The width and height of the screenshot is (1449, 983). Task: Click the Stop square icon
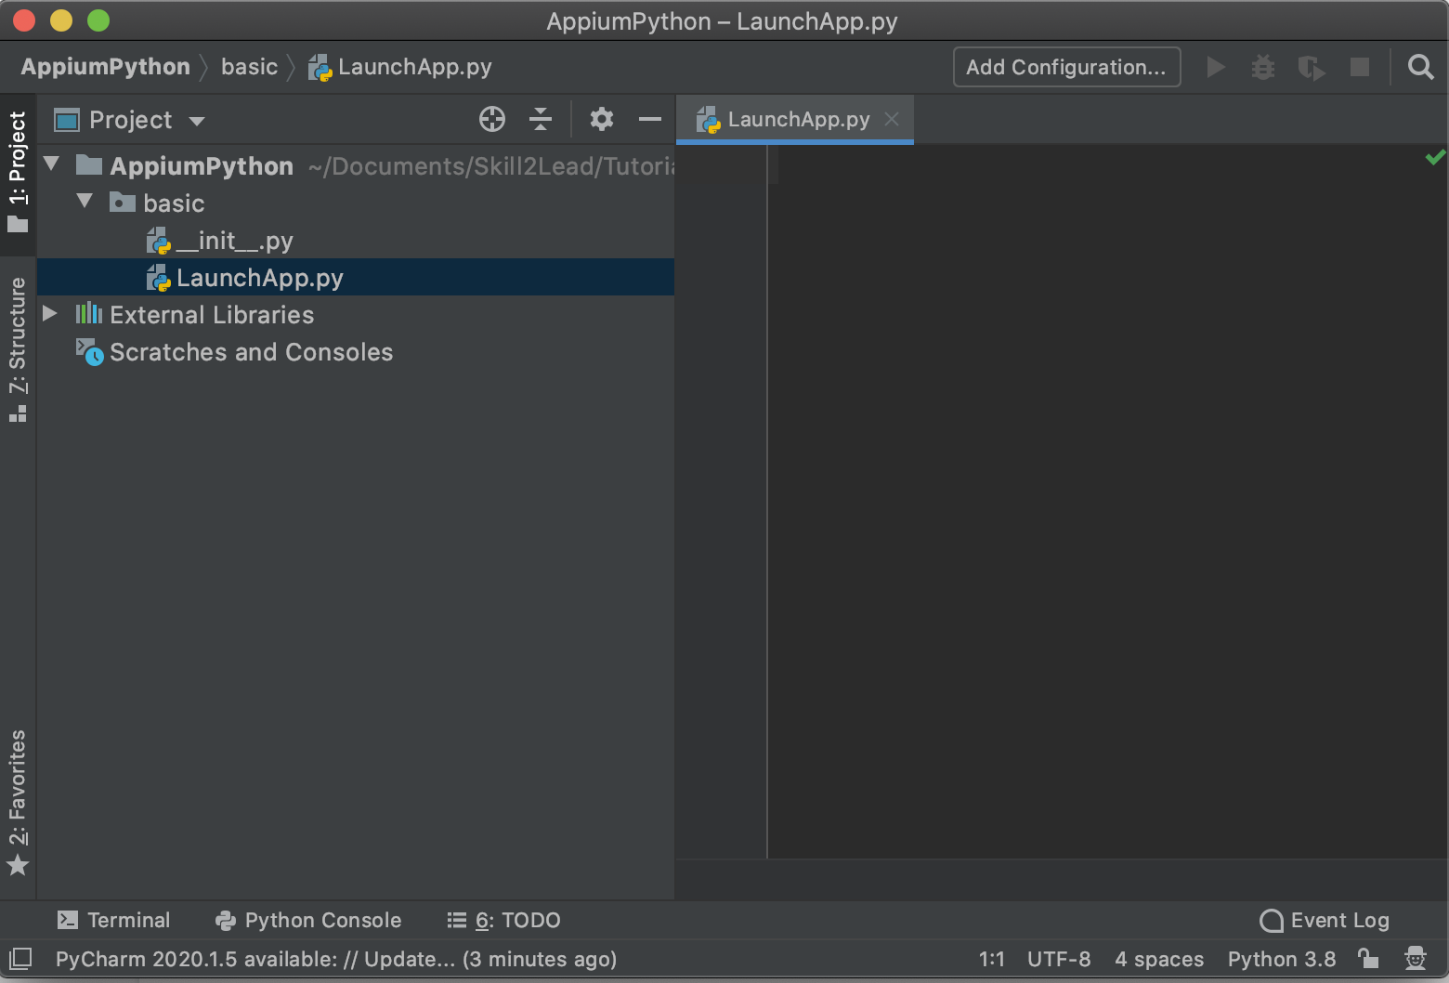1359,67
